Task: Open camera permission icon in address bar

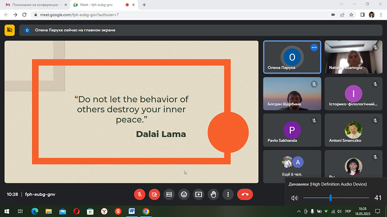Action: coord(333,15)
